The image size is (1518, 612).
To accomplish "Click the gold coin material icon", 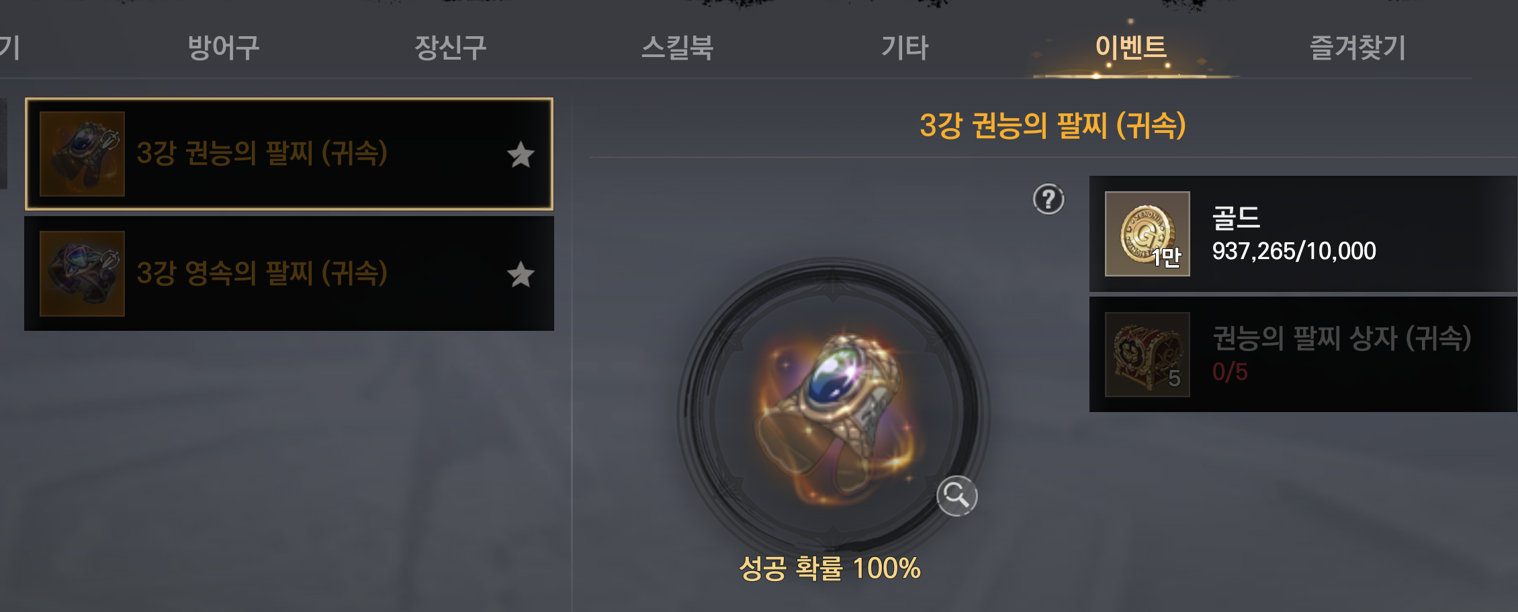I will [1147, 234].
